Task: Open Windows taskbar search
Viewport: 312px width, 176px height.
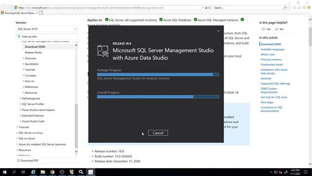Action: (14, 172)
